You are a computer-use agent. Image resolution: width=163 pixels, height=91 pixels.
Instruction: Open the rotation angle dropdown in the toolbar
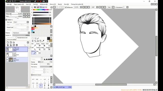pyautogui.click(x=97, y=7)
